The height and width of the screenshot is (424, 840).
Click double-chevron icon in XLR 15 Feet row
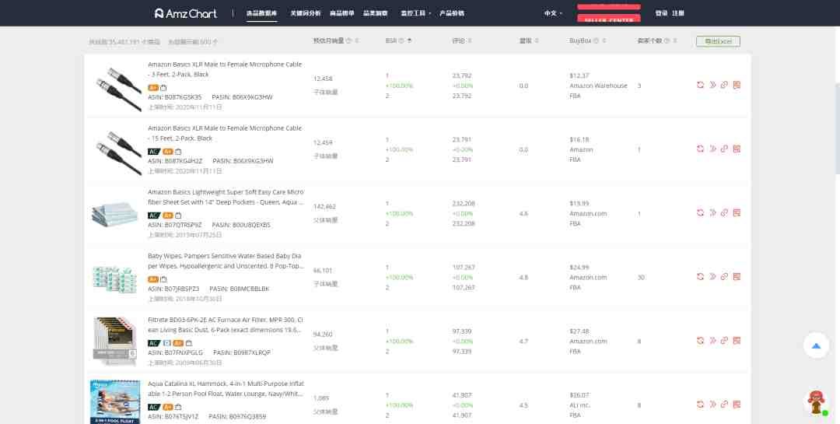tap(712, 149)
